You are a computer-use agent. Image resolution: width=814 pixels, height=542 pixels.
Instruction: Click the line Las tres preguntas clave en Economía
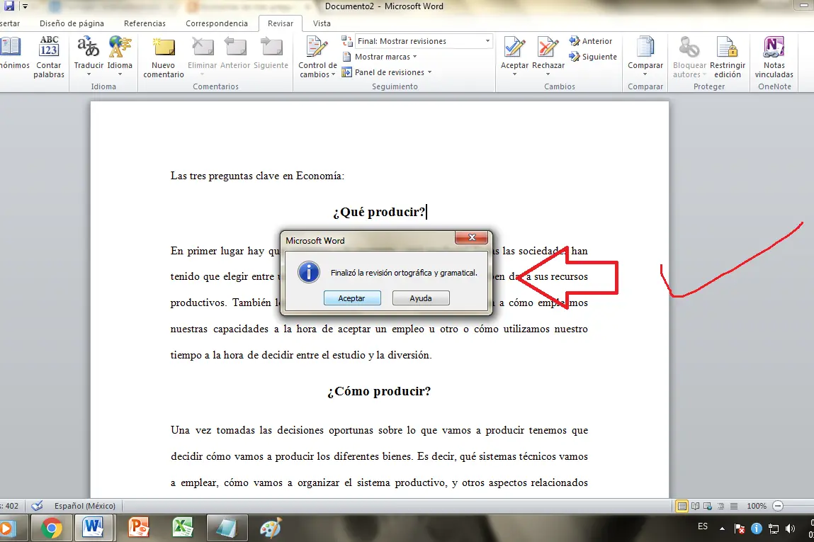tap(257, 176)
